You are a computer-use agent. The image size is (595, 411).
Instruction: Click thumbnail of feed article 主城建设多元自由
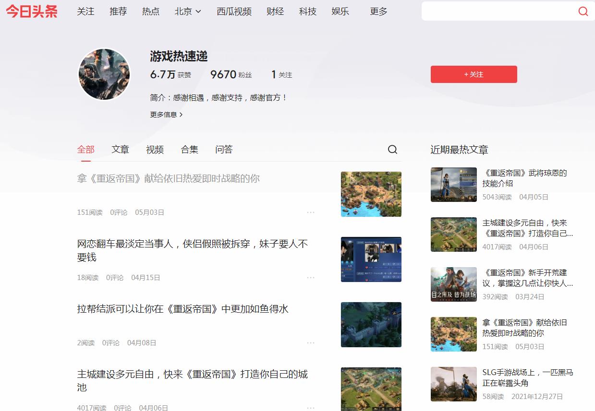coord(371,389)
